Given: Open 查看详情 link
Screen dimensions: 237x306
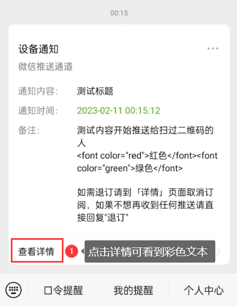Looking at the screenshot, I should (36, 251).
